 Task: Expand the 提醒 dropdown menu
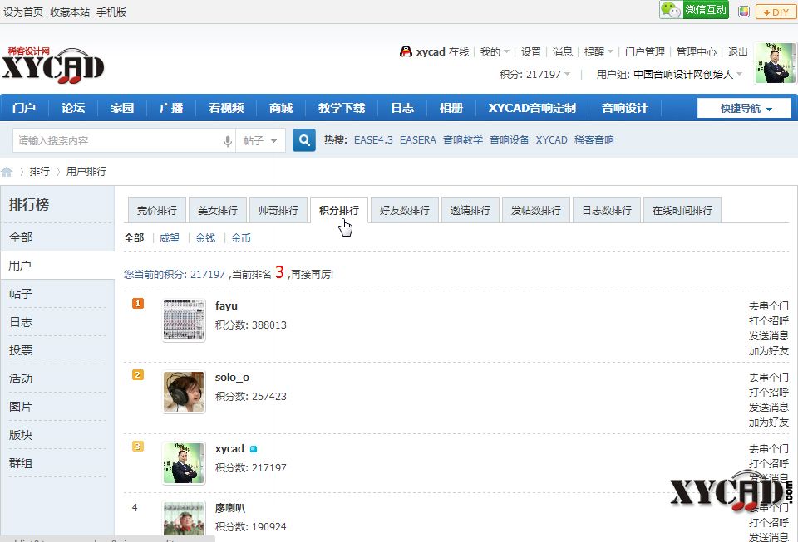pos(598,51)
